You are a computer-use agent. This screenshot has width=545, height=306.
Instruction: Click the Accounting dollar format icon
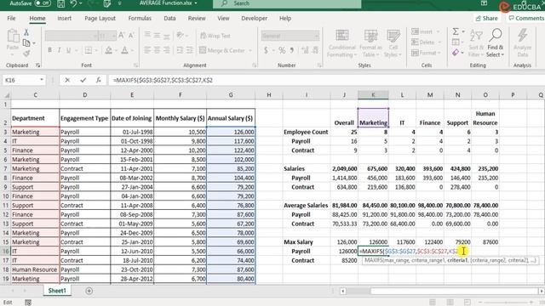266,50
